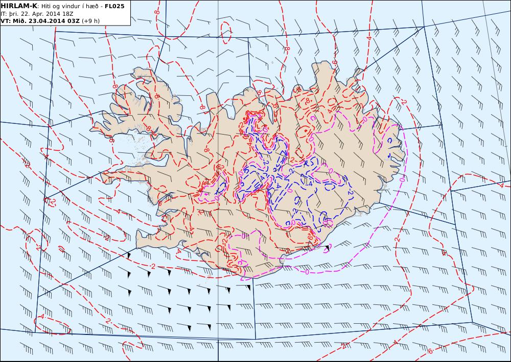Screen dimensions: 511x362
Task: Select the IT: þri. 22. Apr. 2014 18Z line
Action: (36, 14)
